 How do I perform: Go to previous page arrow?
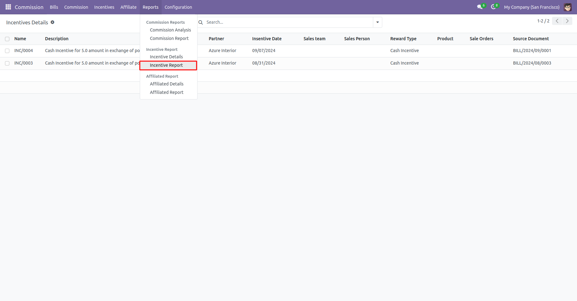click(x=557, y=21)
